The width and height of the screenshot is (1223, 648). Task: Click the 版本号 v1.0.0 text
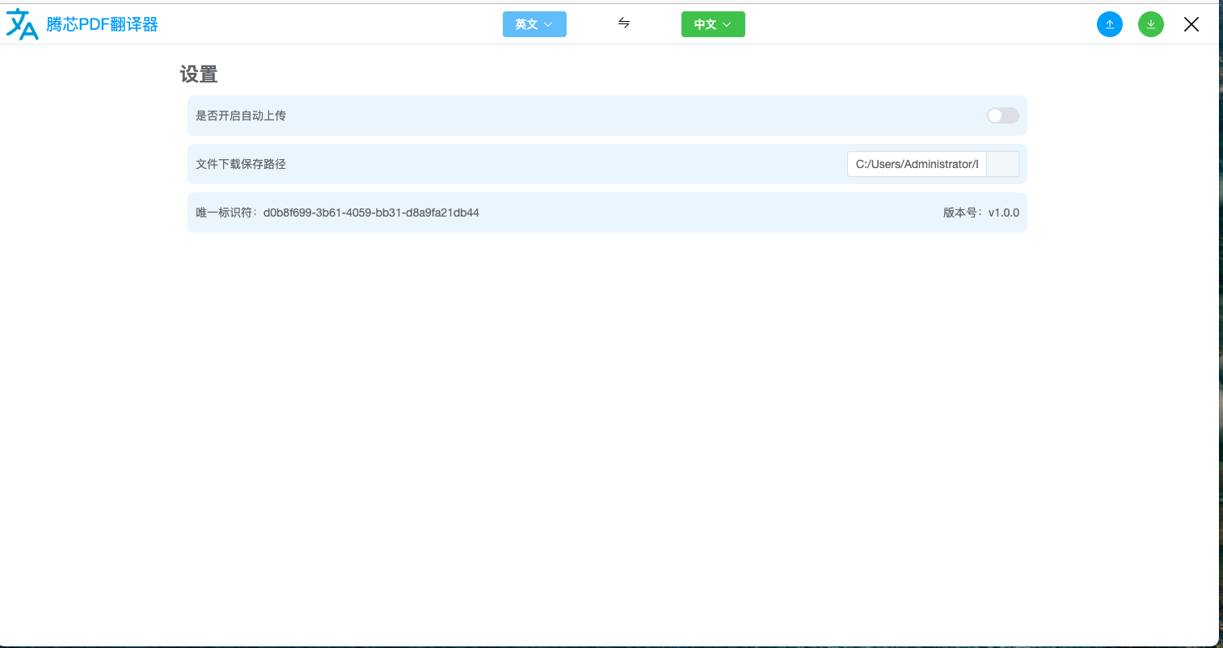coord(981,212)
